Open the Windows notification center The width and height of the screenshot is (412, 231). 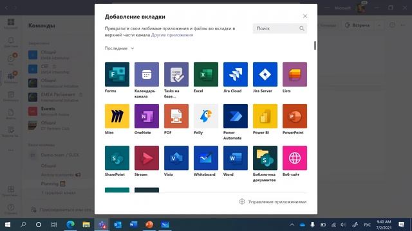click(401, 225)
